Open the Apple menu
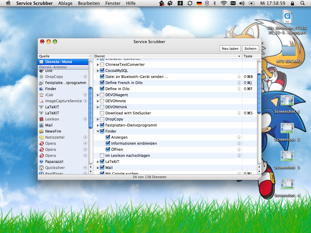Screen dimensions: 311x233 [8, 3]
